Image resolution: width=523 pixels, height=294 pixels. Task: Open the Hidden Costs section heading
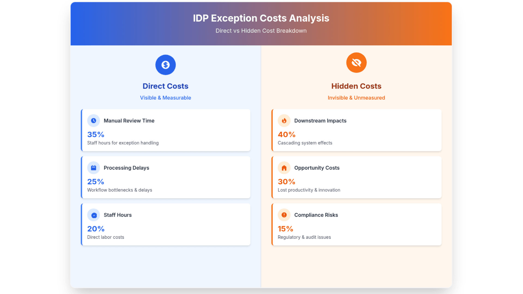[356, 86]
